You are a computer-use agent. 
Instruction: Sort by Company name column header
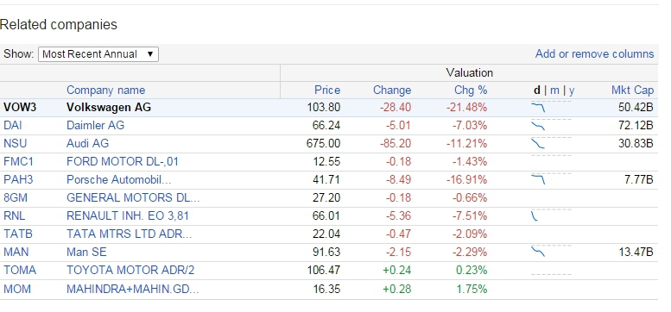105,90
